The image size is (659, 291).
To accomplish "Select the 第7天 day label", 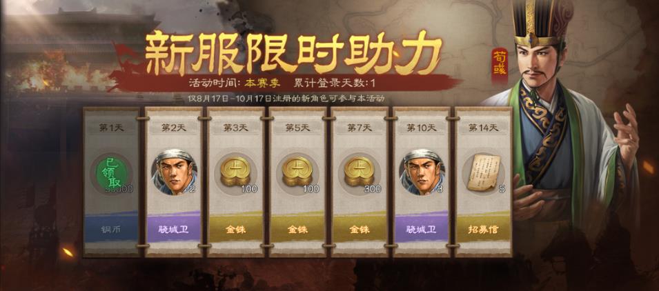I will pyautogui.click(x=360, y=128).
